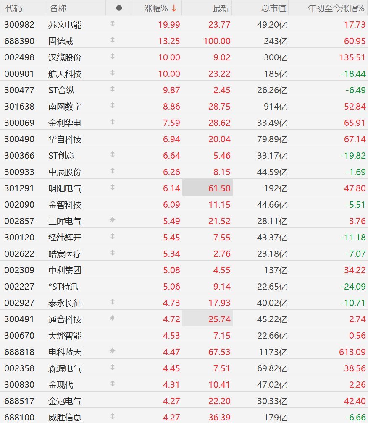Click the marker icon beside 泰永长征
This screenshot has height=423, width=368.
point(113,302)
